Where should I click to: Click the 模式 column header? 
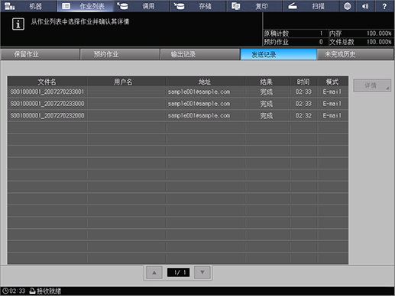332,82
